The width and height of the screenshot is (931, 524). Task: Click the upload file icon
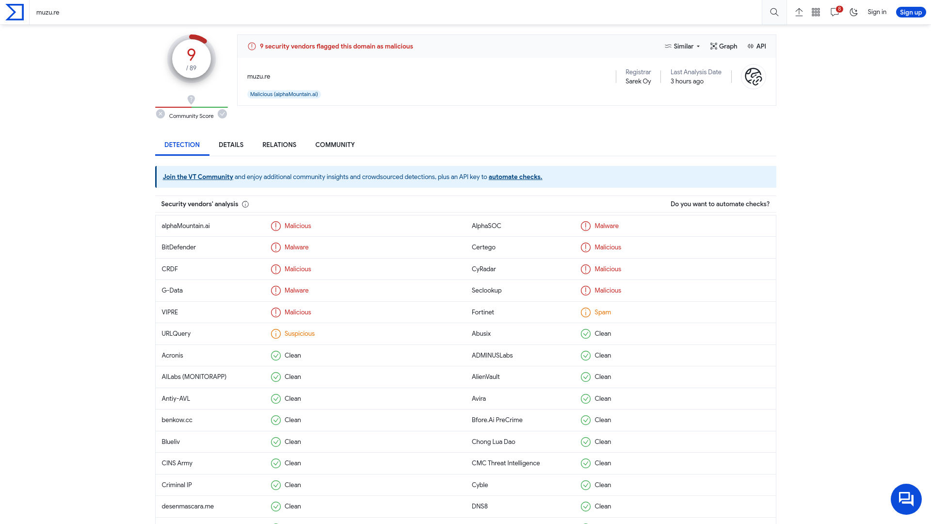[x=799, y=12]
